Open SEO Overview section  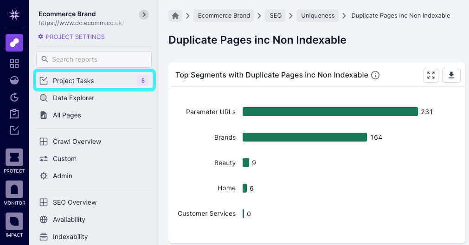[x=94, y=202]
